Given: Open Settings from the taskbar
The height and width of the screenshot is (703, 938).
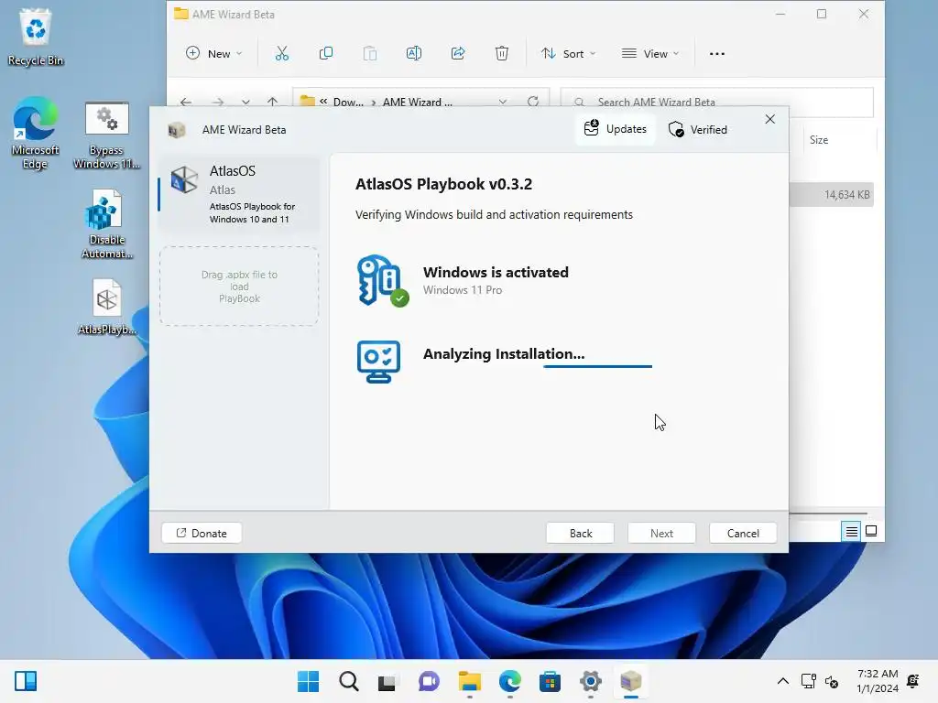Looking at the screenshot, I should pos(591,681).
